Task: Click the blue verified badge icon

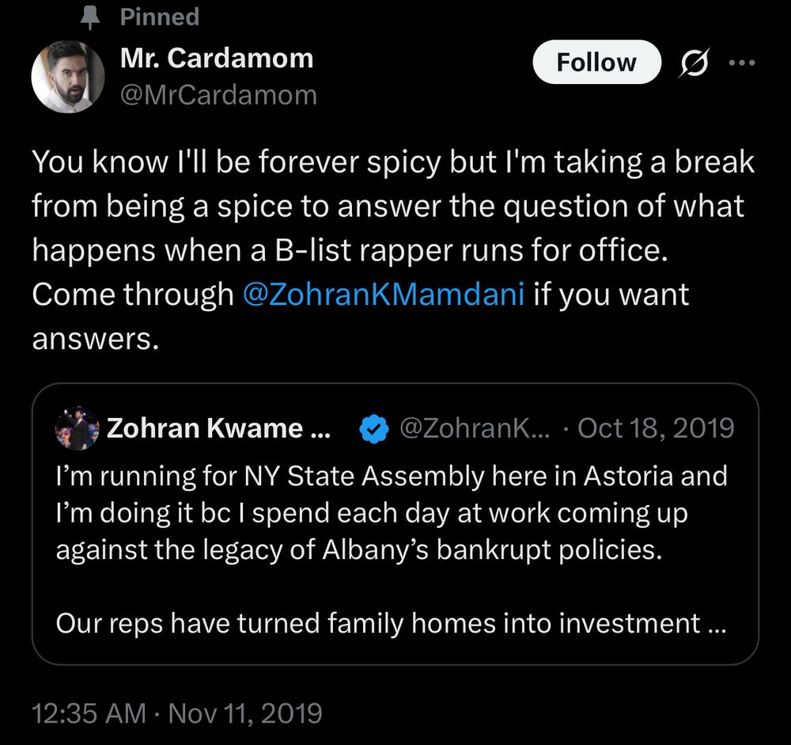Action: coord(374,428)
